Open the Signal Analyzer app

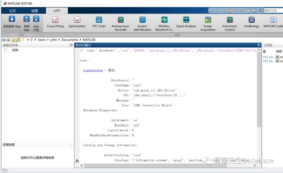pos(186,22)
